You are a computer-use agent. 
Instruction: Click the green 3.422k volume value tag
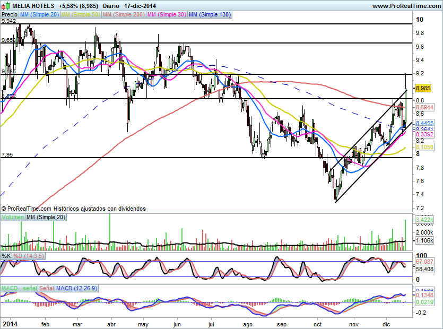click(424, 220)
